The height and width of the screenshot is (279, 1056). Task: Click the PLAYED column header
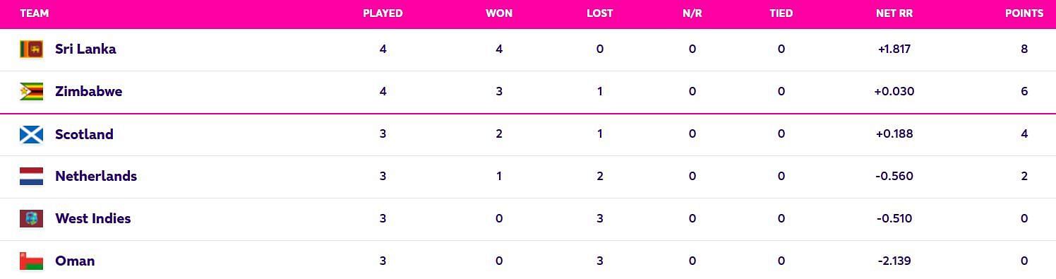383,13
